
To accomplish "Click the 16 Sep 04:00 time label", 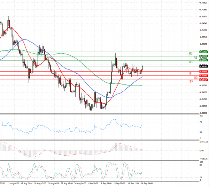I will point(147,184).
